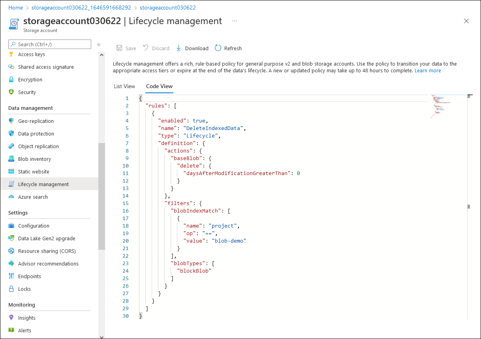Click "blob-demo" value in code
Screen dimensions: 481x339
pos(229,241)
